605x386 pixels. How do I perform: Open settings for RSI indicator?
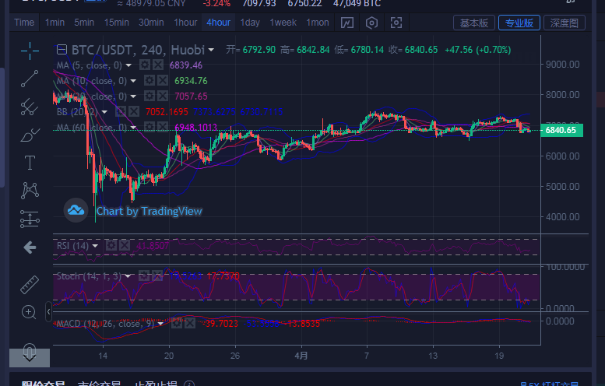[111, 245]
